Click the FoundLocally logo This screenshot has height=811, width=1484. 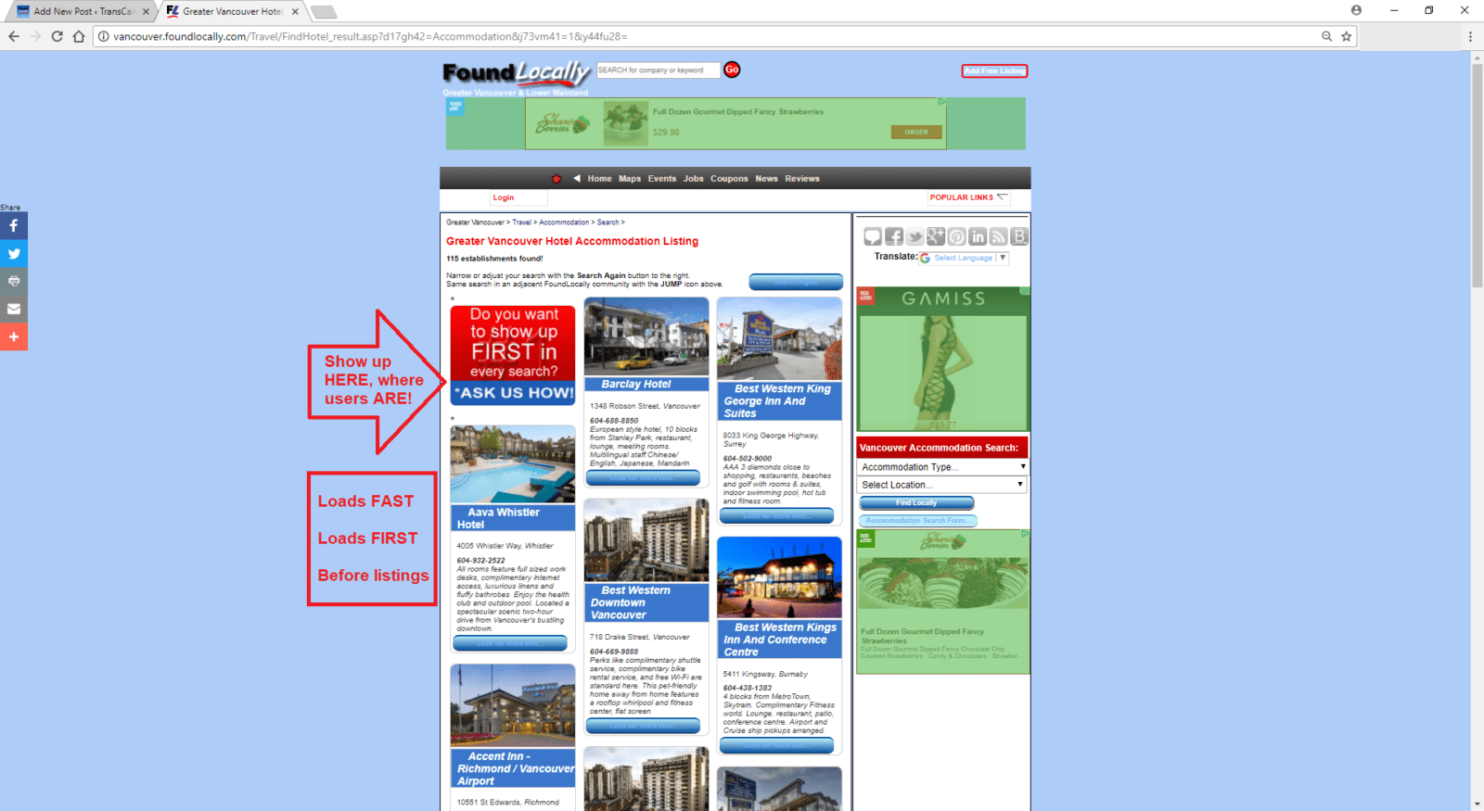click(x=516, y=73)
